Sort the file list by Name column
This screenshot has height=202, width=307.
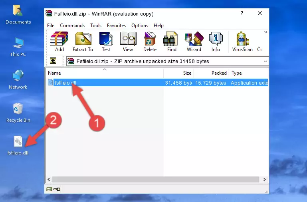click(x=105, y=73)
